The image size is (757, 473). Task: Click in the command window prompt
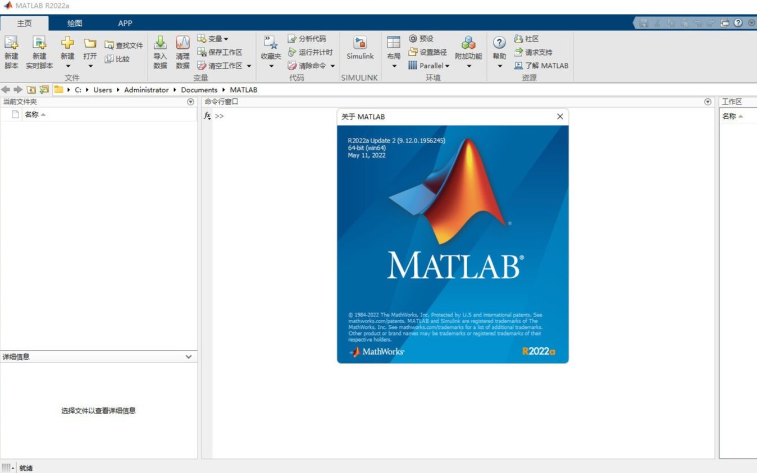219,116
